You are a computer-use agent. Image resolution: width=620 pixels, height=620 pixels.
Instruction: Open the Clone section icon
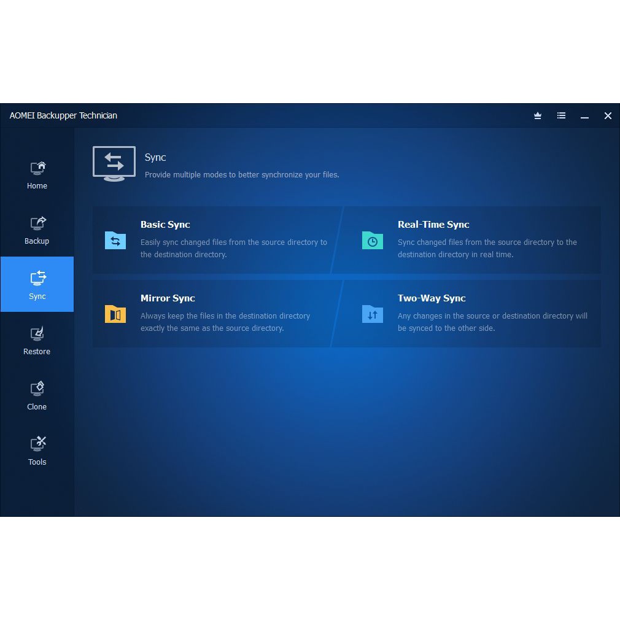click(37, 389)
